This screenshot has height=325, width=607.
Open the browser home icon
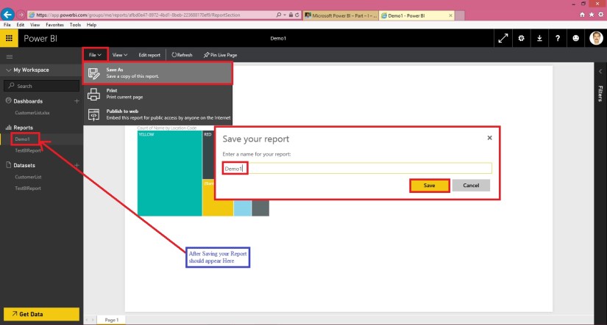(x=582, y=15)
